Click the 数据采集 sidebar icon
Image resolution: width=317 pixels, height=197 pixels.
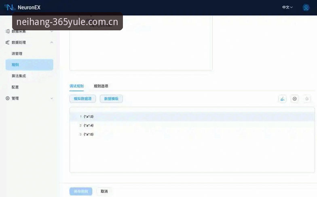point(7,31)
